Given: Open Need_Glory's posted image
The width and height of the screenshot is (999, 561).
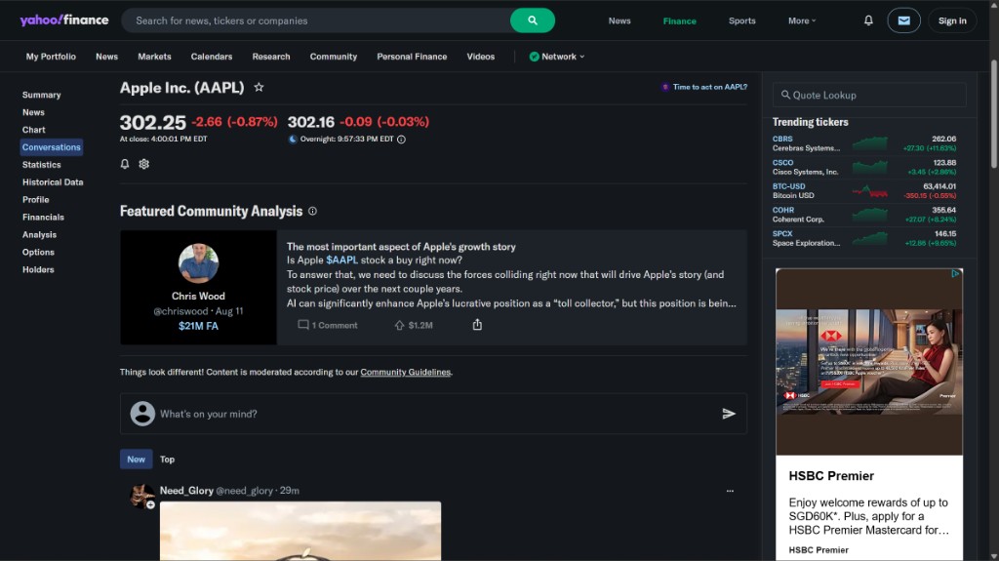Looking at the screenshot, I should tap(300, 531).
